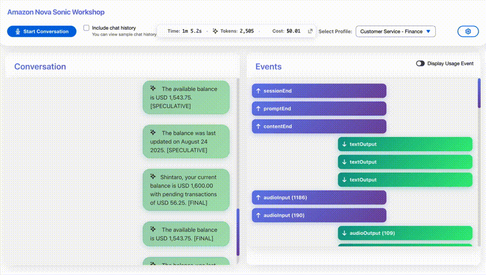Expand the first textOutput event
The image size is (486, 275).
pos(405,144)
